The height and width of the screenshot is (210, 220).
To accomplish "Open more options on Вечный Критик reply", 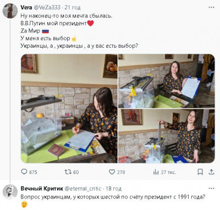I will [211, 189].
